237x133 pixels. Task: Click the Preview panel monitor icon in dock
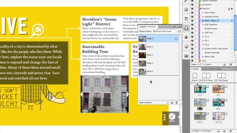(186, 47)
